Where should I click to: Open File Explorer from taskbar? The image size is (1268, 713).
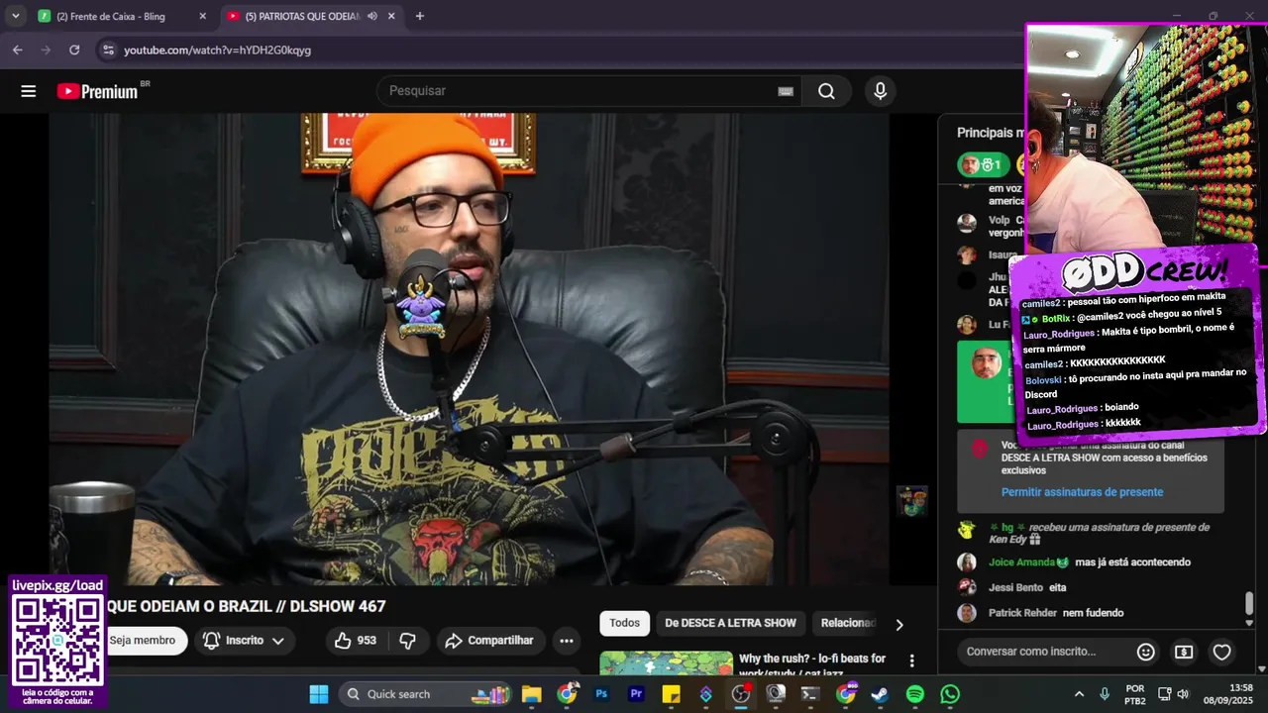(x=532, y=694)
